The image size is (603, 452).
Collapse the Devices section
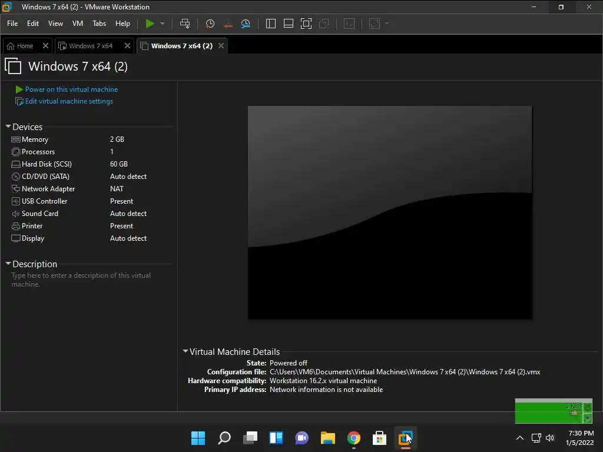tap(8, 127)
